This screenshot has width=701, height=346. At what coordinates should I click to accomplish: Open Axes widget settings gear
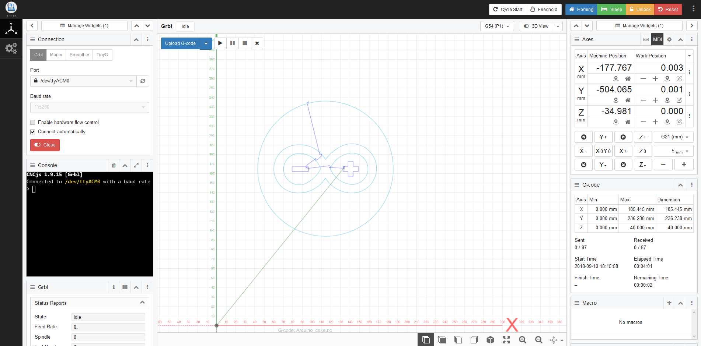[669, 39]
